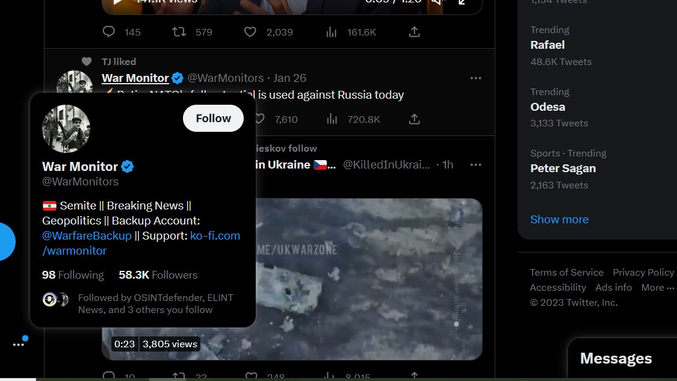The image size is (677, 381).
Task: Share the tweet with 161.6K views
Action: pyautogui.click(x=415, y=32)
